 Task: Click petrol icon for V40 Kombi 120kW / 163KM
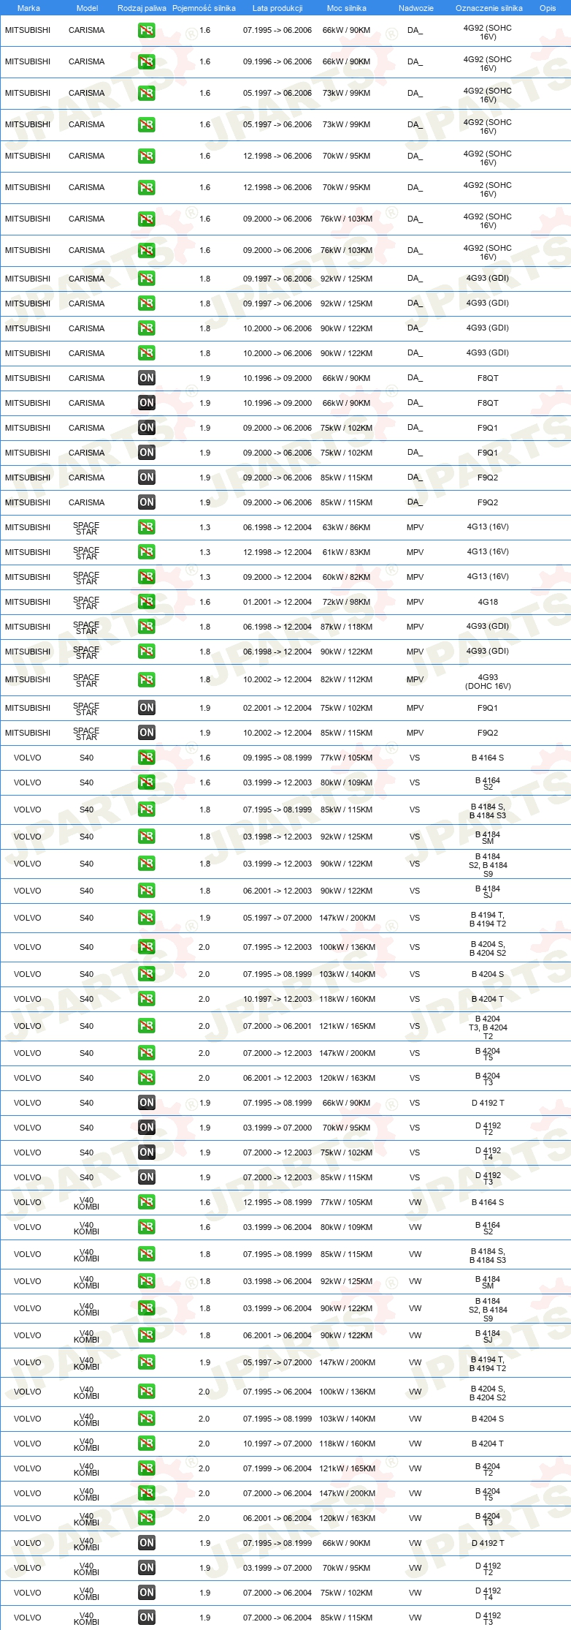click(x=147, y=1518)
